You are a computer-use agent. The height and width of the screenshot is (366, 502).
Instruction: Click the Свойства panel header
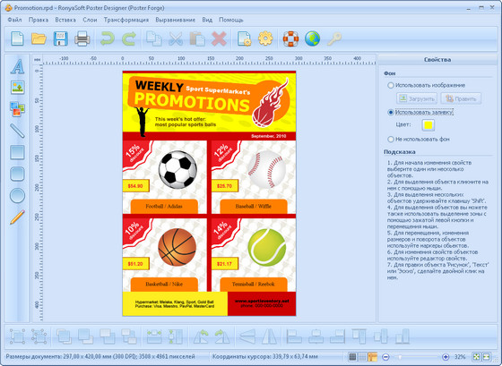[x=437, y=60]
